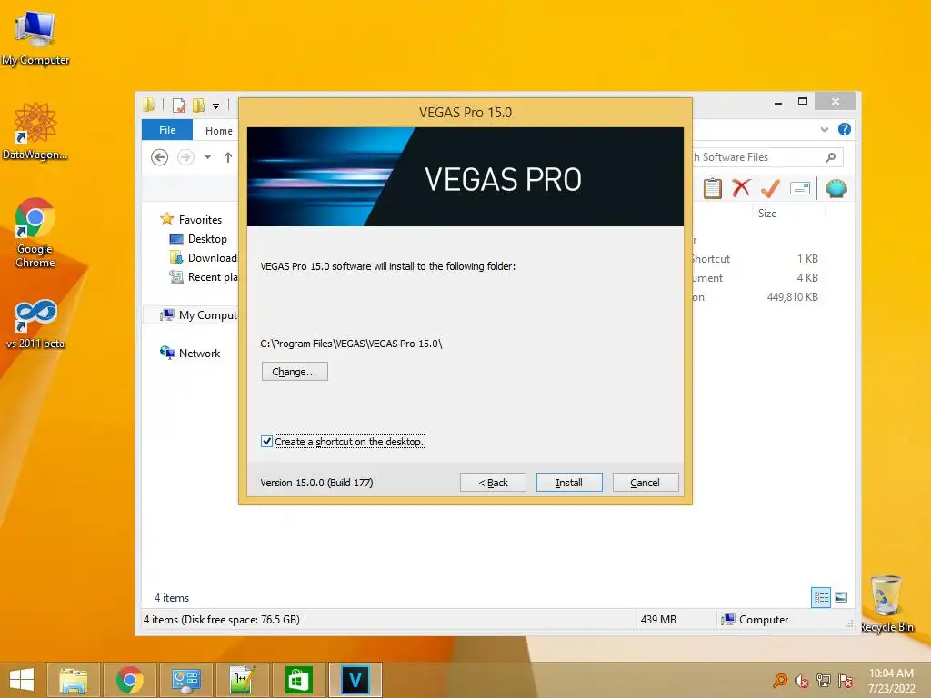Sort by the Size column header

767,213
